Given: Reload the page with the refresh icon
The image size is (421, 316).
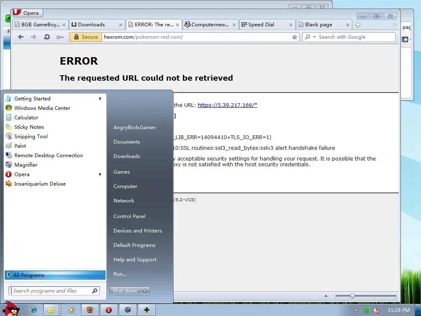Looking at the screenshot, I should click(x=47, y=37).
